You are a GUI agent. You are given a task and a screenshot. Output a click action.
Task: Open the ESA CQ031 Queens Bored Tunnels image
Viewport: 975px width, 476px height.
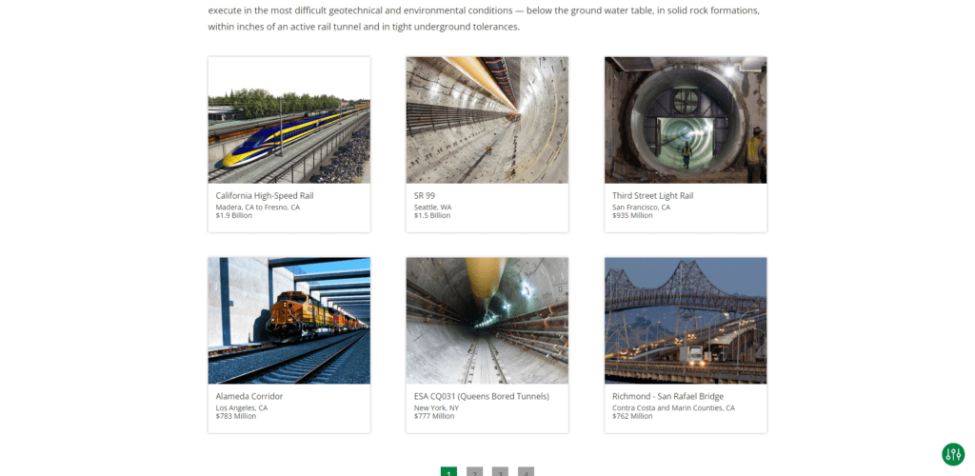487,321
